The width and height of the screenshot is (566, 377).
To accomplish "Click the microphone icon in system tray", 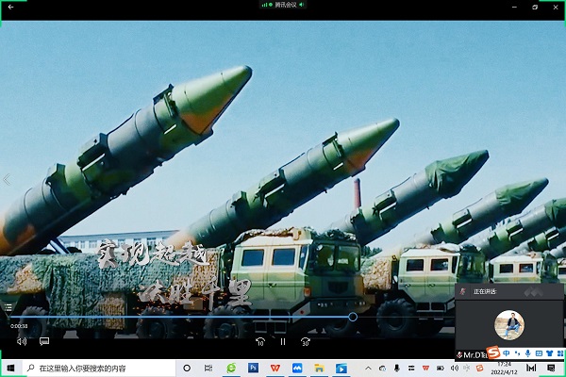I will (x=397, y=367).
